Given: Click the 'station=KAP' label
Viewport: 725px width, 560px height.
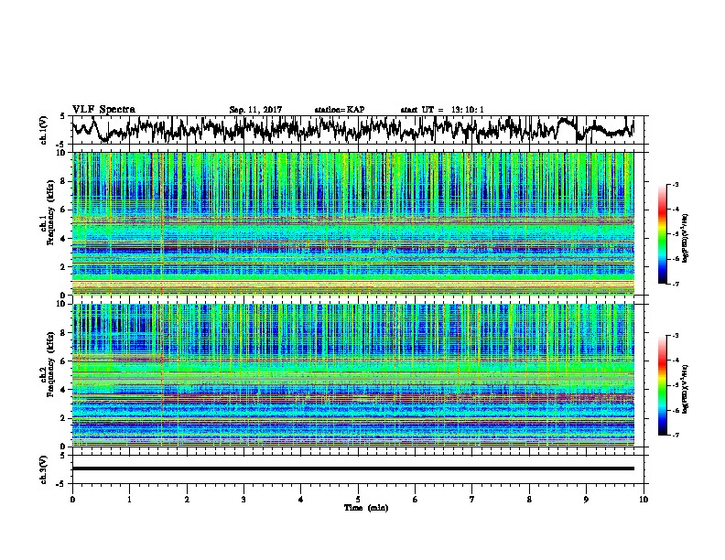Looking at the screenshot, I should click(x=340, y=110).
